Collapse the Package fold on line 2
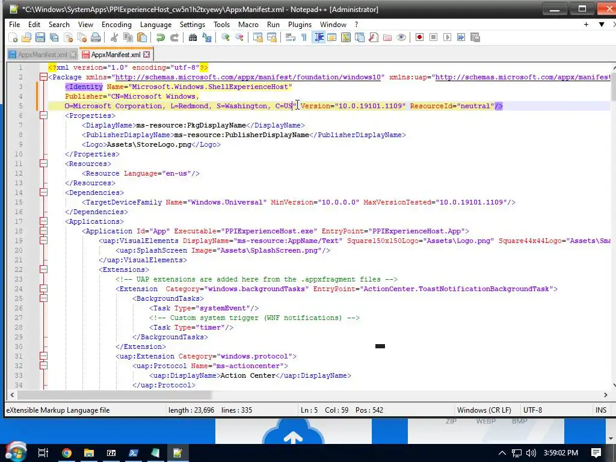Image resolution: width=616 pixels, height=462 pixels. [x=43, y=78]
